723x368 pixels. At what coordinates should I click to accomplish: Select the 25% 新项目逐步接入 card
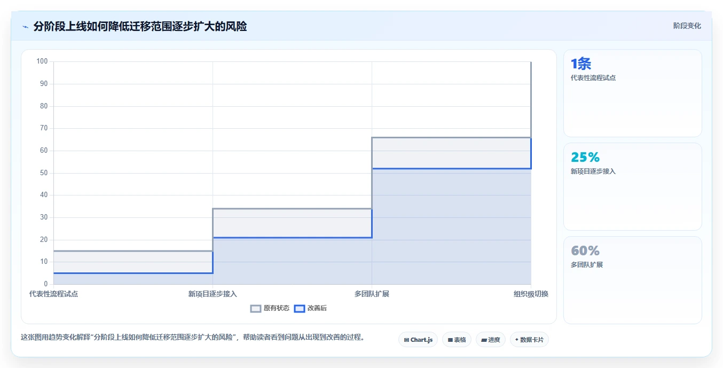(x=632, y=186)
